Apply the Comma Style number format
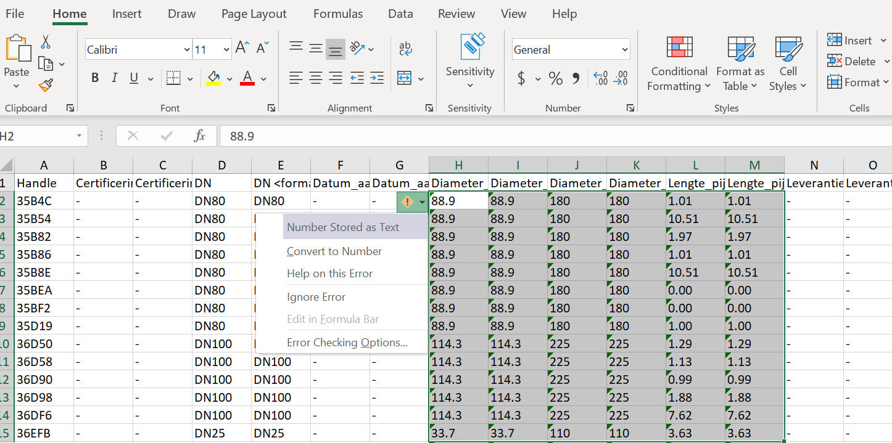Viewport: 892px width, 443px height. 576,78
